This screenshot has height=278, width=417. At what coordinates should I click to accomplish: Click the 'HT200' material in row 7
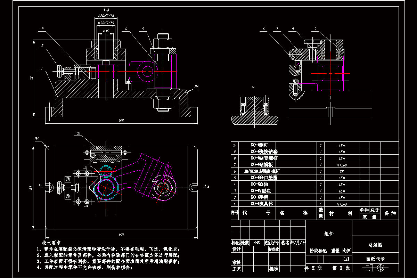click(x=342, y=165)
